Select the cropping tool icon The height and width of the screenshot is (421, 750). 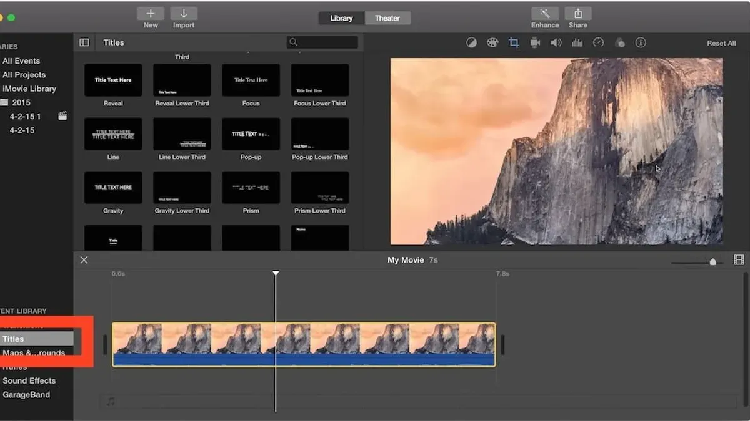click(x=514, y=42)
